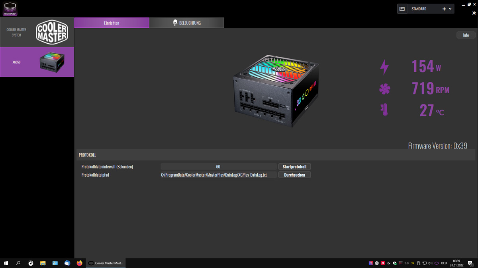Open File Explorer from the taskbar
This screenshot has height=268, width=478.
tap(43, 263)
